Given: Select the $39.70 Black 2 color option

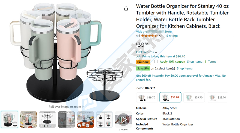Looking at the screenshot, I should coord(170,97).
